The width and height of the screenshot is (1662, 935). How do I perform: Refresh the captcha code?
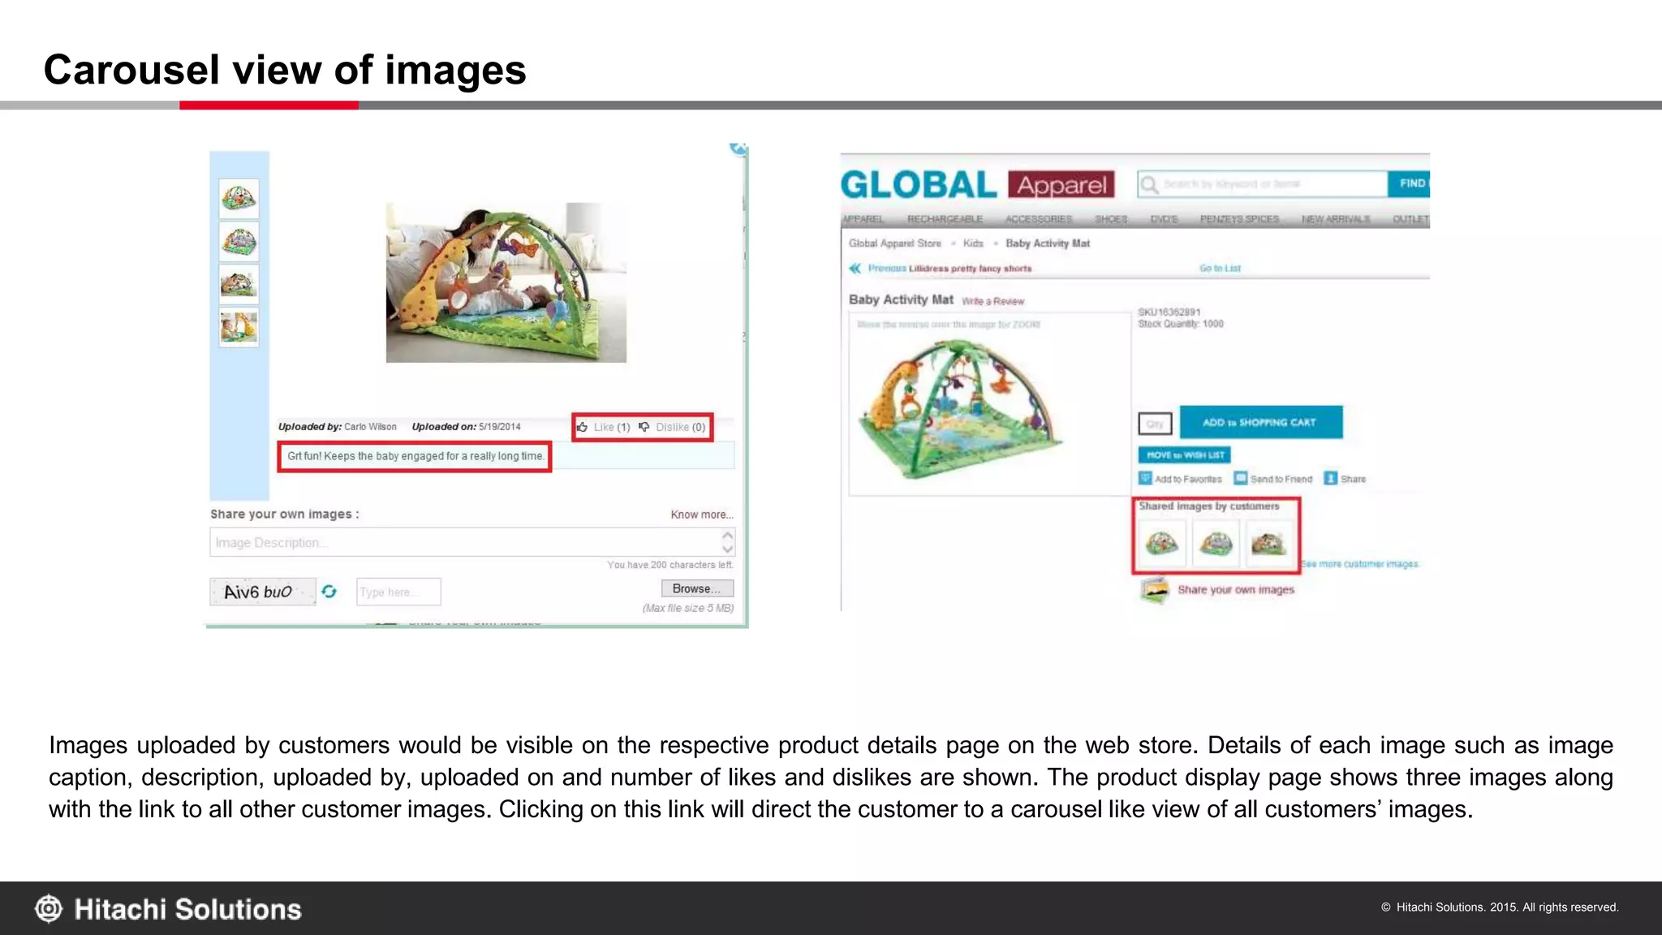329,592
